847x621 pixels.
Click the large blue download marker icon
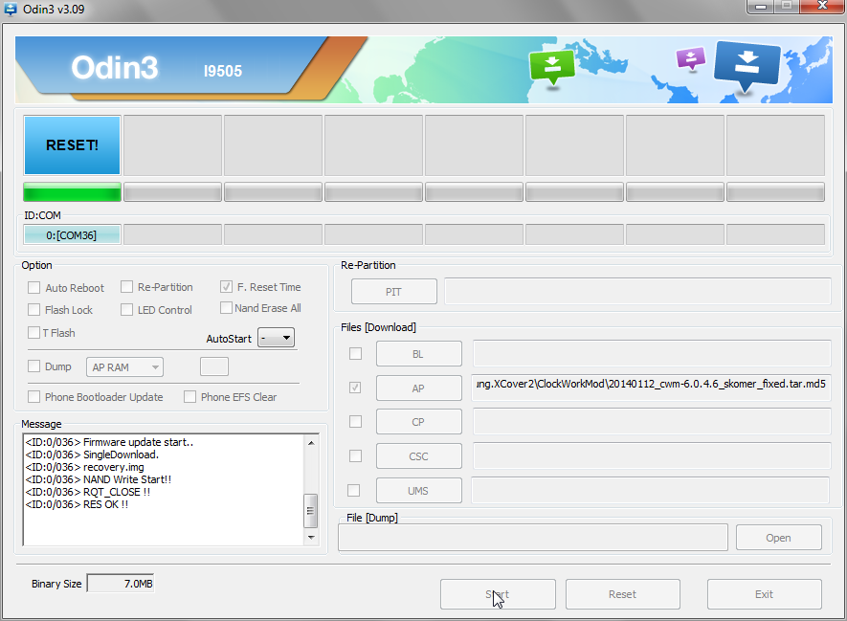[747, 65]
